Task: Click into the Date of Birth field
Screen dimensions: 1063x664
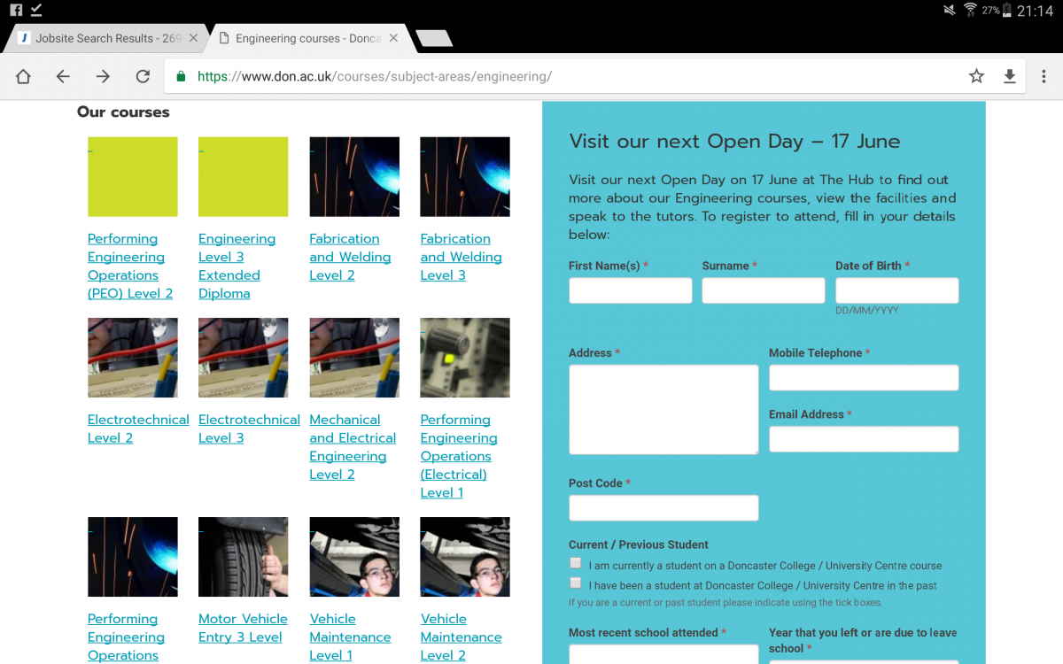Action: [x=896, y=290]
